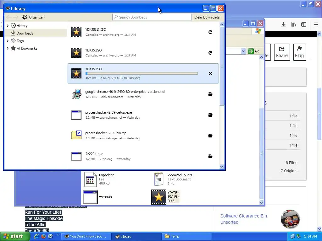322x241 pixels.
Task: Open Software Clearance Bin: Unsorted link
Action: click(x=244, y=219)
